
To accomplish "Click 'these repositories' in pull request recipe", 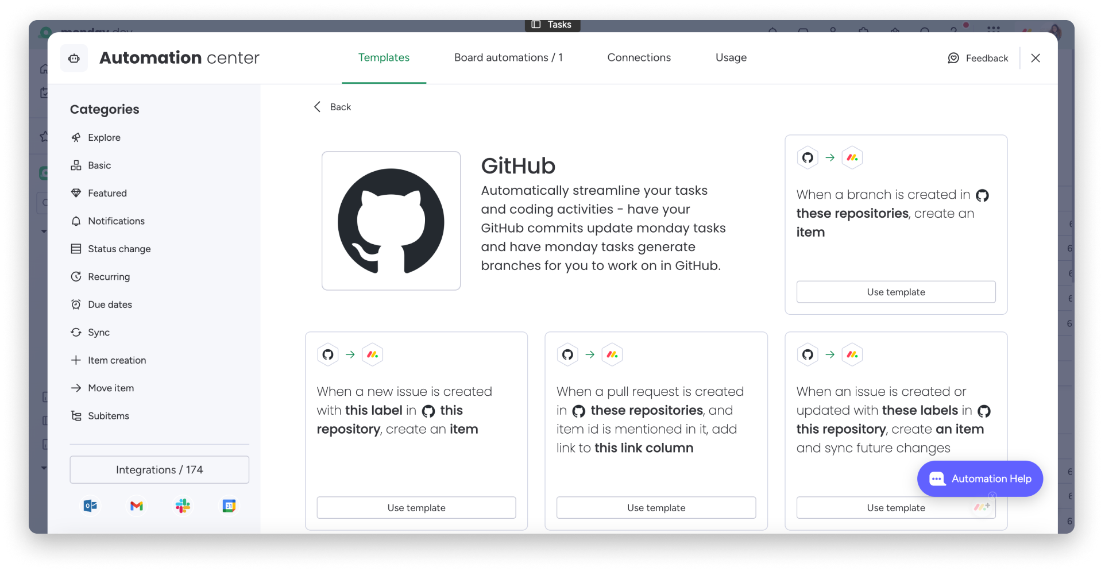I will (x=647, y=410).
